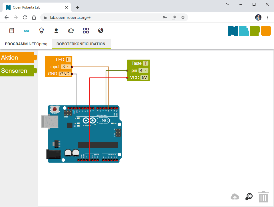Open the gallery grid icon
The image size is (274, 207).
pyautogui.click(x=86, y=31)
